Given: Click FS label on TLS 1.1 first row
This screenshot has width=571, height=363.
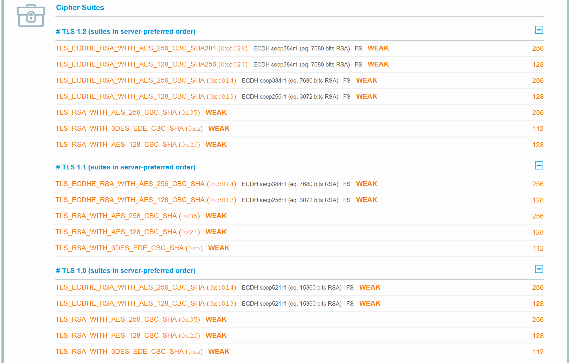Looking at the screenshot, I should (347, 184).
